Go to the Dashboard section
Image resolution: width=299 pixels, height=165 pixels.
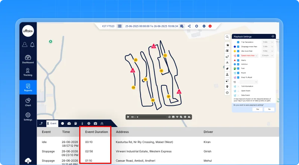point(28,59)
